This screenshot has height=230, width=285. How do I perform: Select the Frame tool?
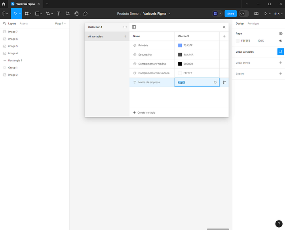[27, 13]
